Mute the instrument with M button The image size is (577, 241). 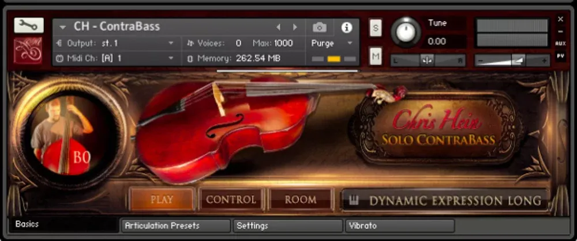(376, 56)
